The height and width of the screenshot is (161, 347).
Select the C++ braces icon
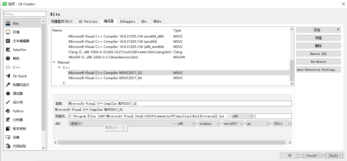(8, 67)
